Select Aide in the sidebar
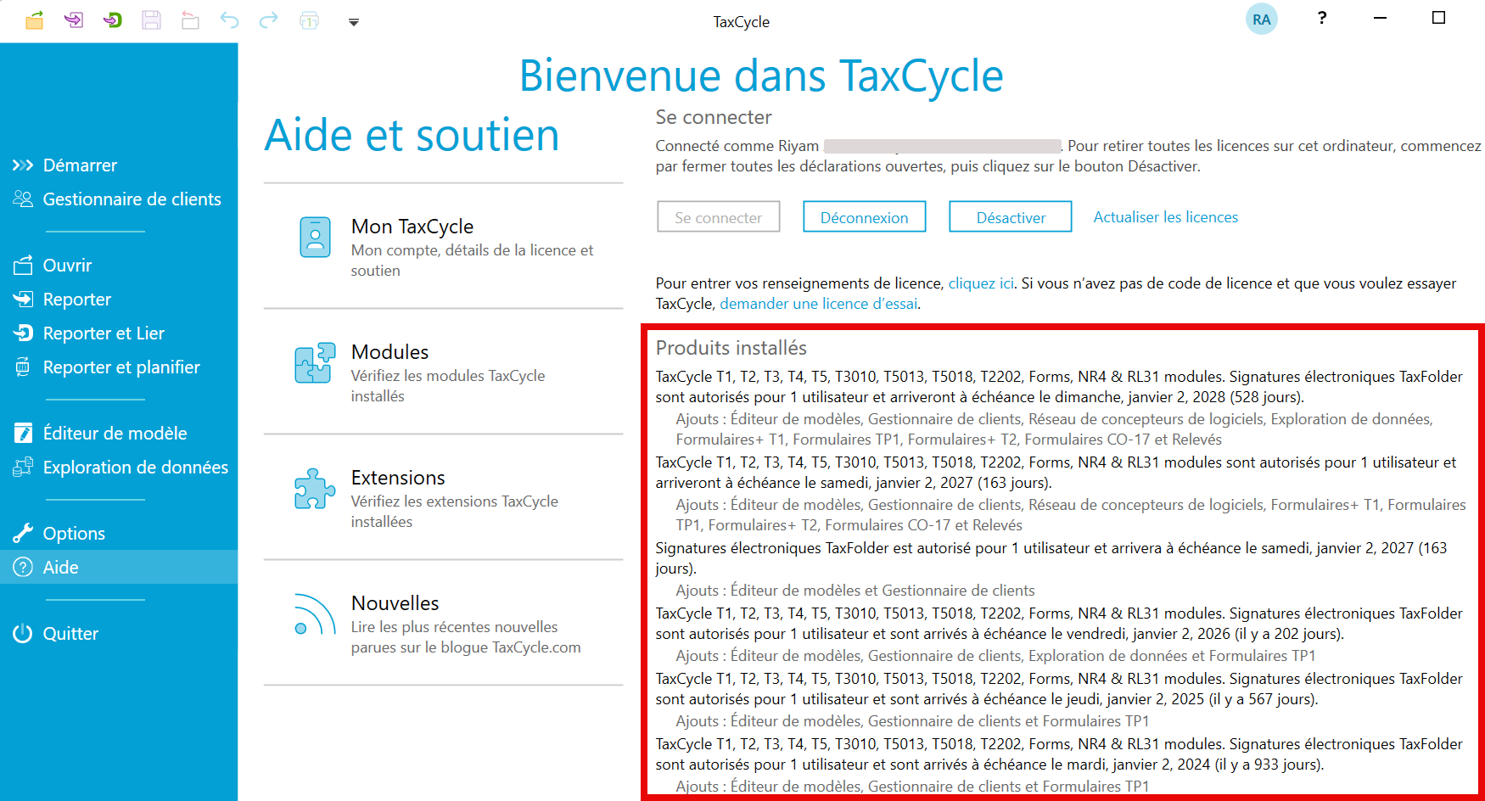 (x=119, y=567)
